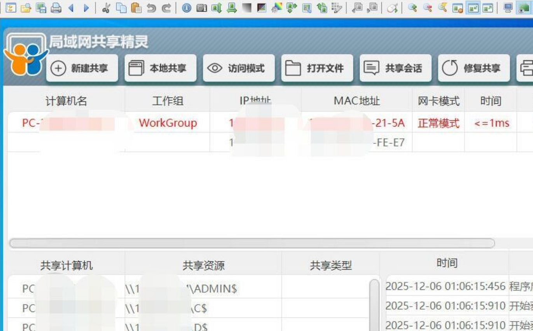This screenshot has width=533, height=331.
Task: Click the 本地共享 (local share) button
Action: click(160, 67)
